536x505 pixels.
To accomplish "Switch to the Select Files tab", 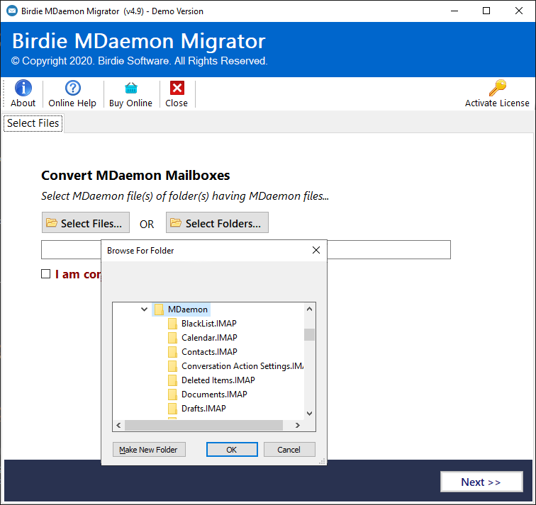I will click(x=33, y=123).
